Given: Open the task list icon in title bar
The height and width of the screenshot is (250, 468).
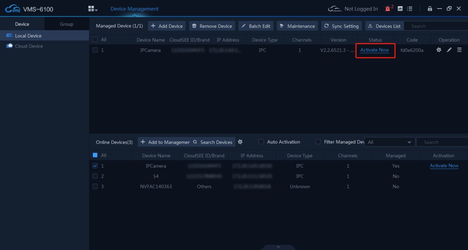Looking at the screenshot, I should tap(409, 9).
